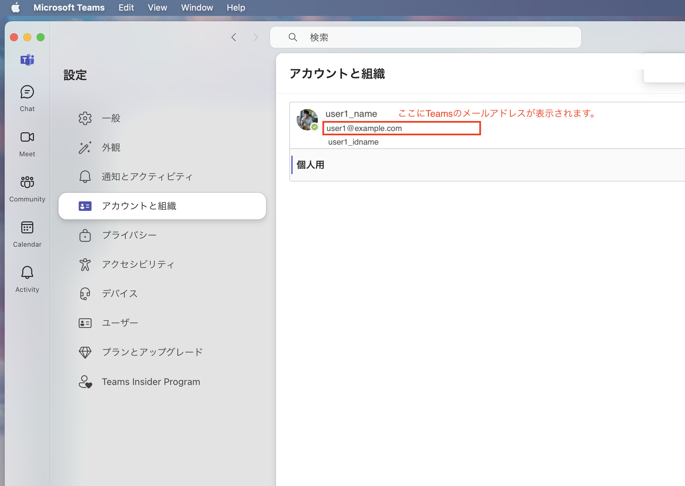Open the Apple menu

click(x=16, y=7)
